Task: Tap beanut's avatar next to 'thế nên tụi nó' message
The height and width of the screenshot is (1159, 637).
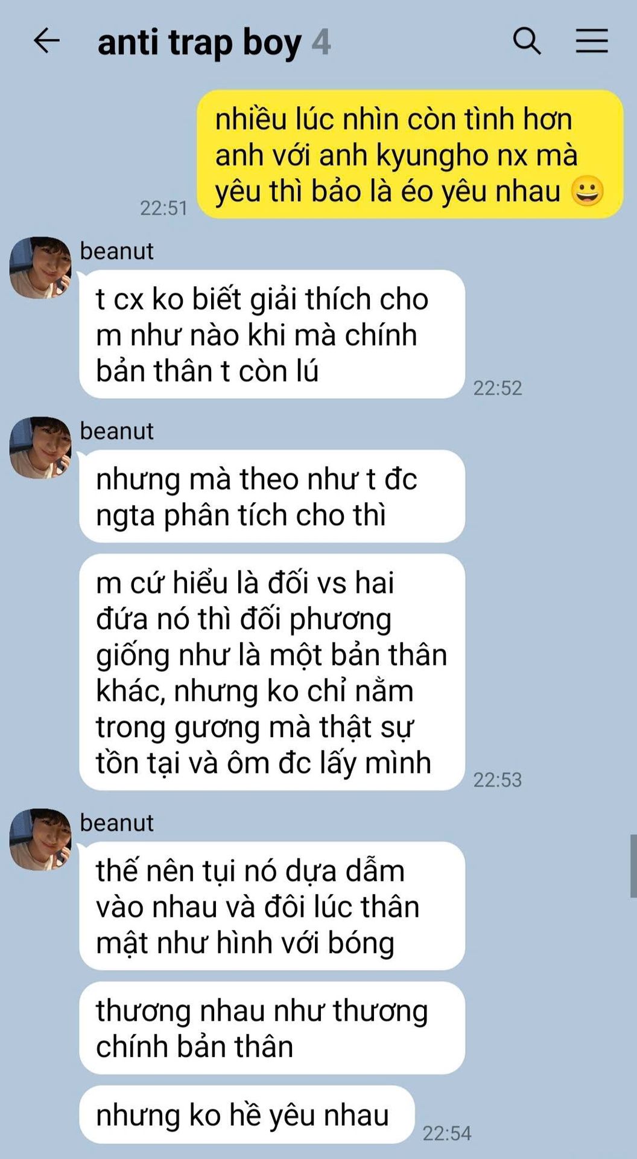Action: [40, 839]
